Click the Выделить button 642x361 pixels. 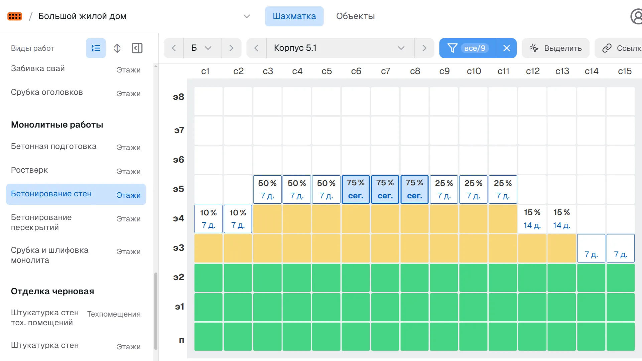click(555, 48)
